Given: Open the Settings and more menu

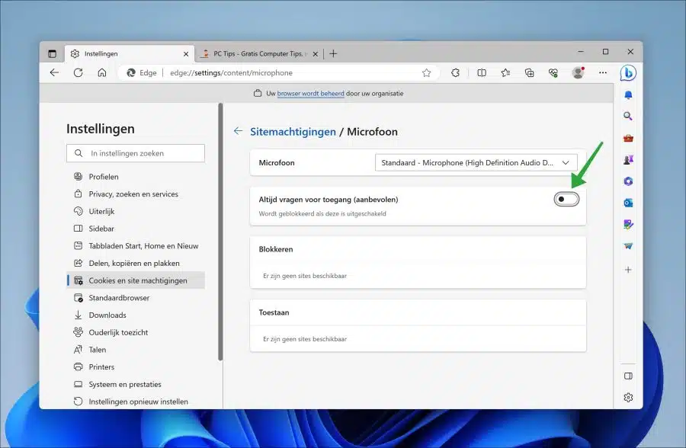Looking at the screenshot, I should tap(603, 72).
